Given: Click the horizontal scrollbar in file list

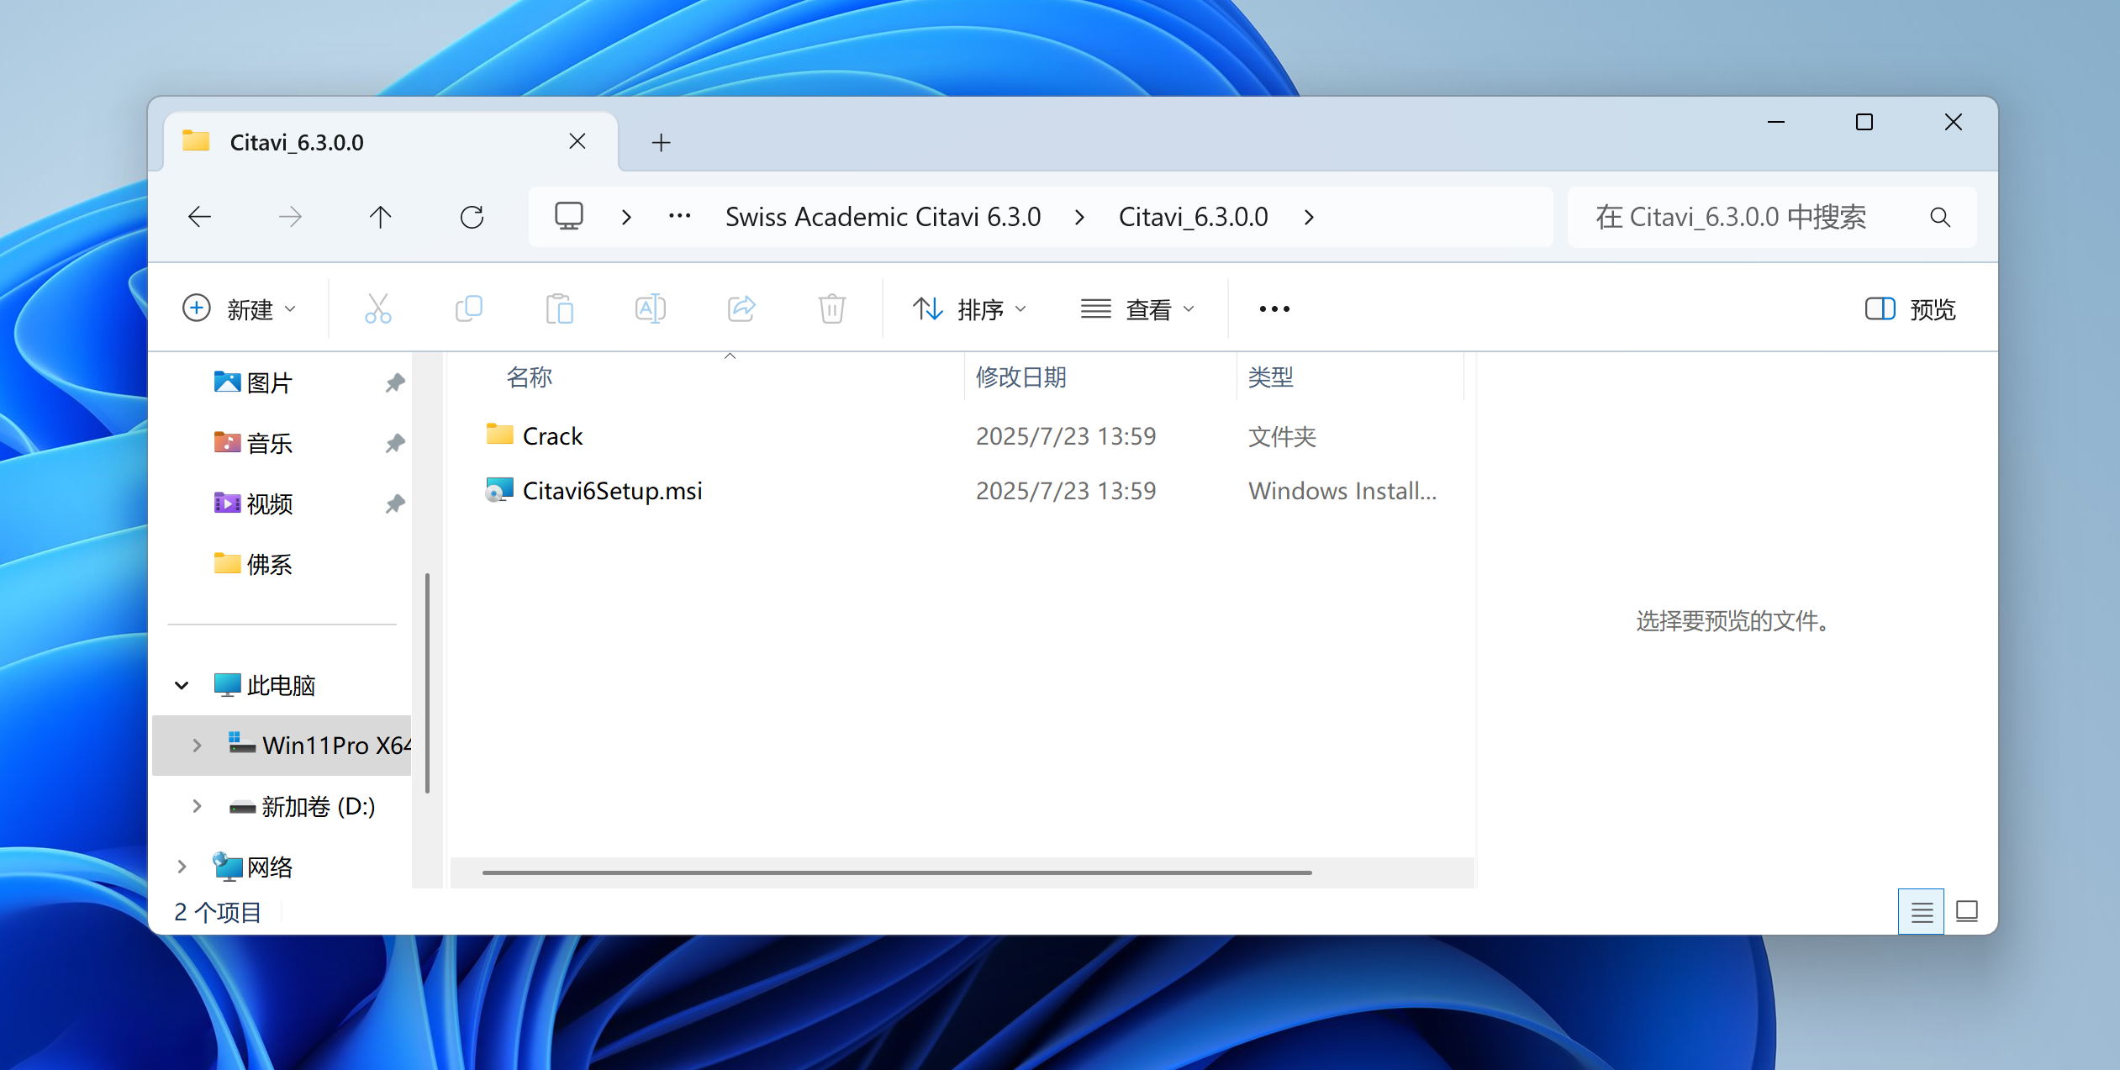Looking at the screenshot, I should click(896, 872).
